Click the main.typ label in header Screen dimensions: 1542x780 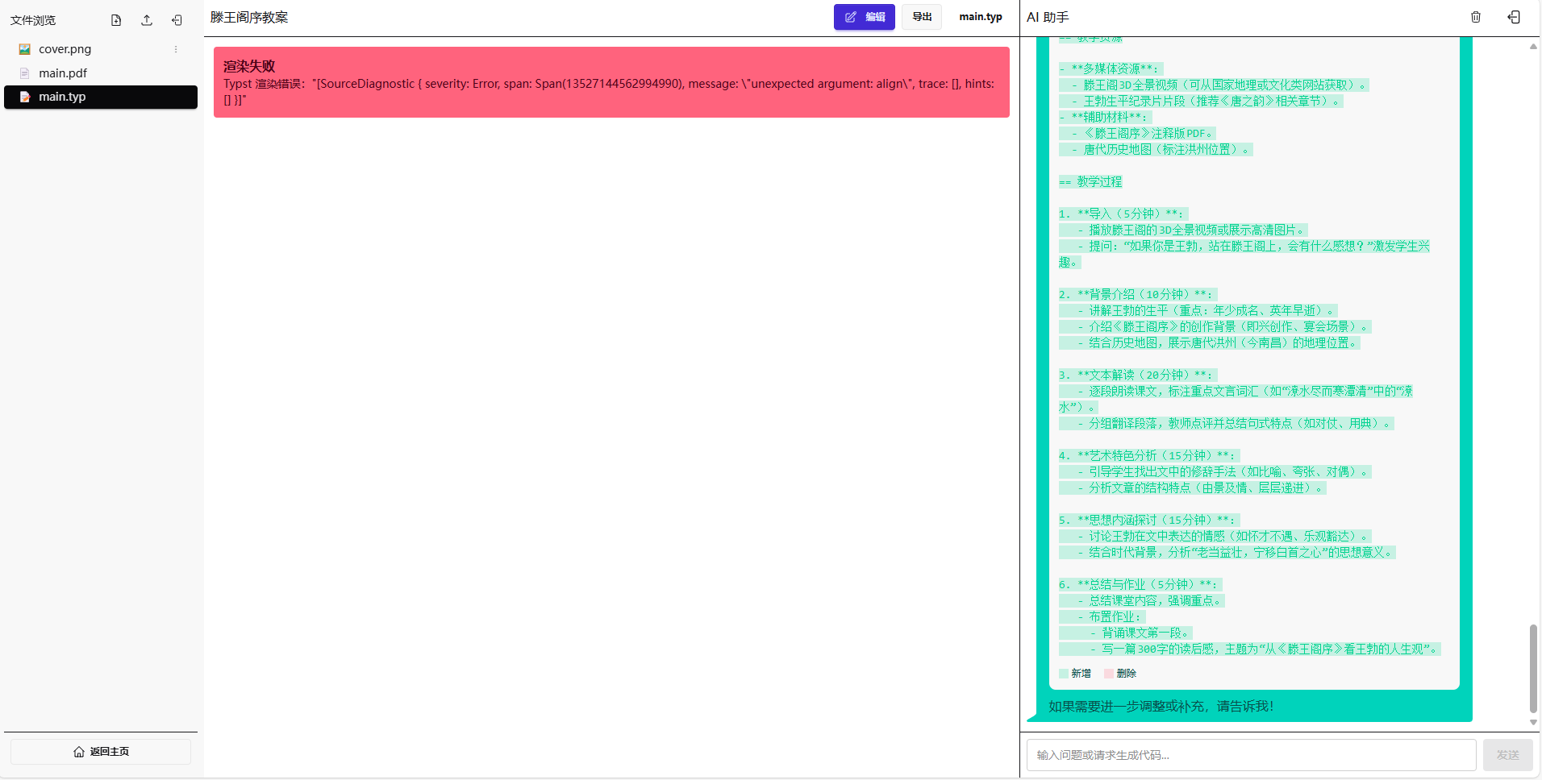980,17
